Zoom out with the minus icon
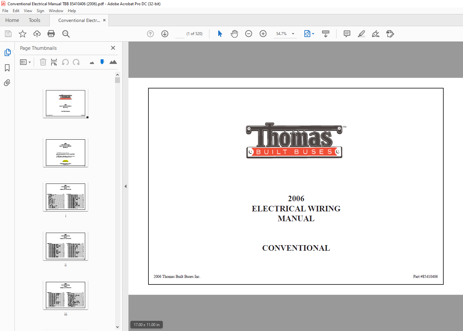 (249, 34)
